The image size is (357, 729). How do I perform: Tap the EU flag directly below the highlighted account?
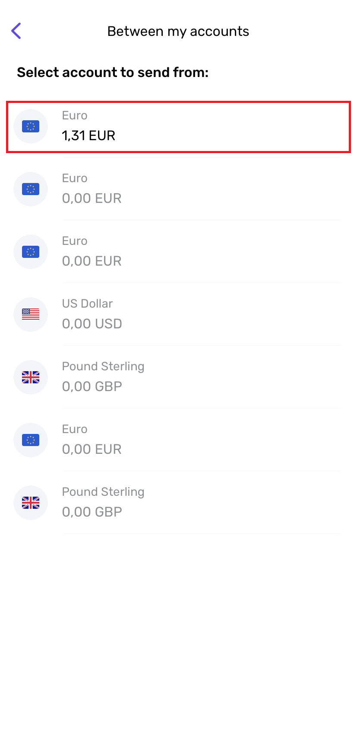point(31,189)
